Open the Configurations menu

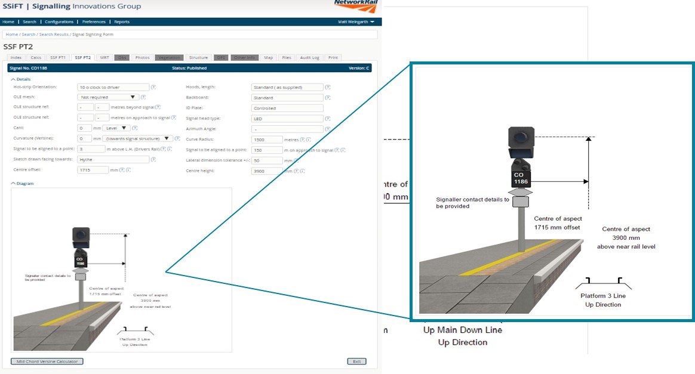pyautogui.click(x=59, y=21)
